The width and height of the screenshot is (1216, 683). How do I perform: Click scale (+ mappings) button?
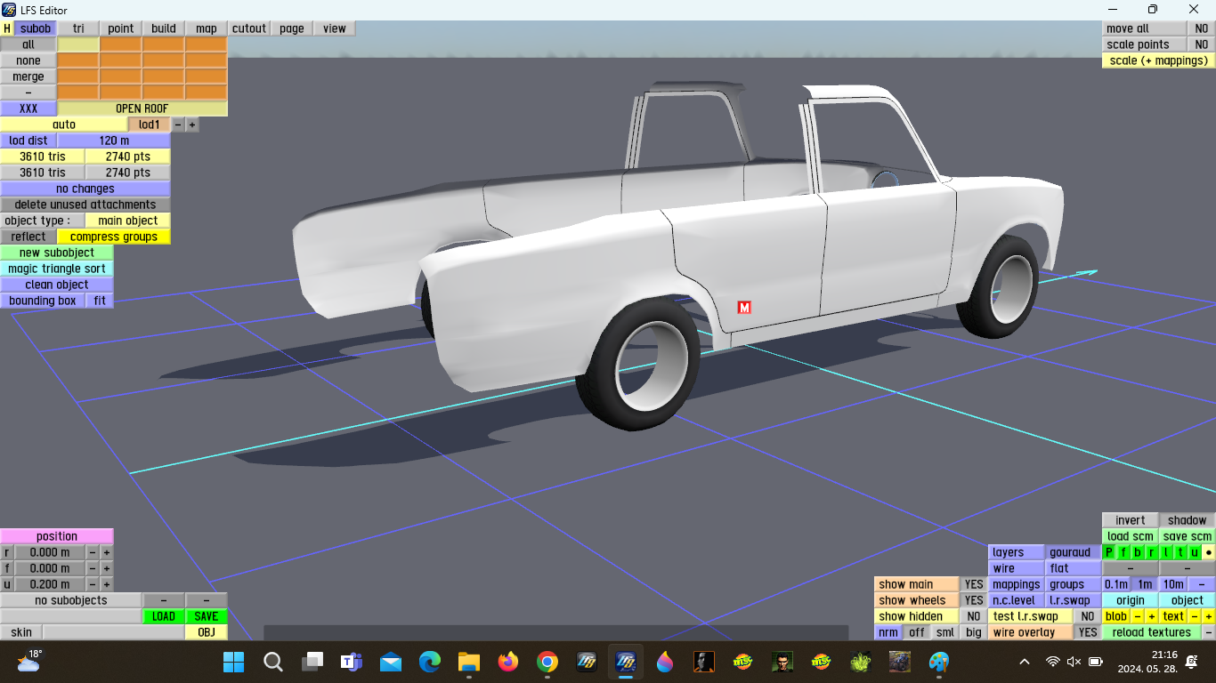coord(1159,60)
